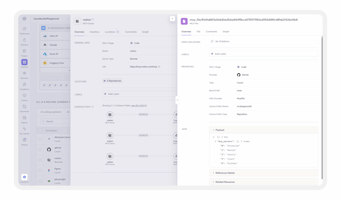This screenshot has width=341, height=200.
Task: Go to the Projects sidebar icon
Action: point(24,51)
